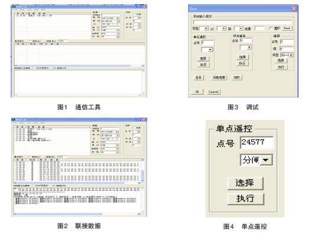Toggle the top-right checkbox in the Figure 1 window
This screenshot has width=327, height=234.
pyautogui.click(x=134, y=14)
